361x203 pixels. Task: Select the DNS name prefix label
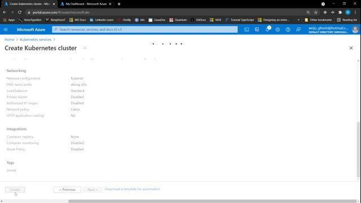click(x=19, y=85)
